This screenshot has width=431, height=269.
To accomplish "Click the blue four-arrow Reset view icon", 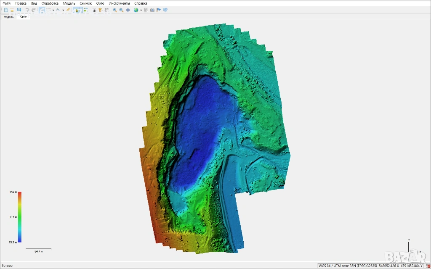I will 128,10.
